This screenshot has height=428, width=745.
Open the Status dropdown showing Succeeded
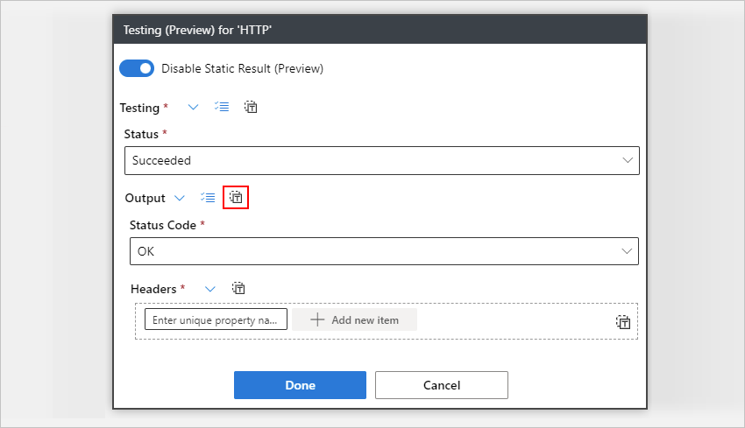[381, 160]
